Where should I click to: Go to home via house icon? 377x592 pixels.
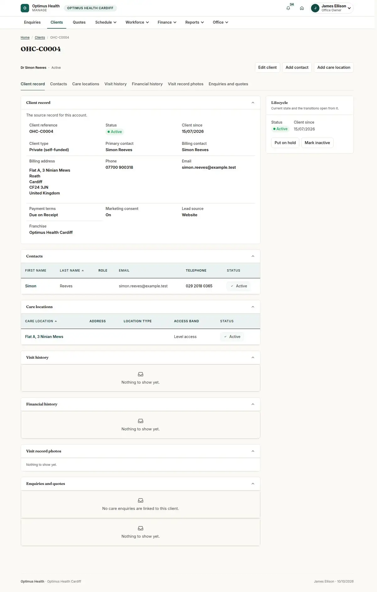click(x=302, y=8)
